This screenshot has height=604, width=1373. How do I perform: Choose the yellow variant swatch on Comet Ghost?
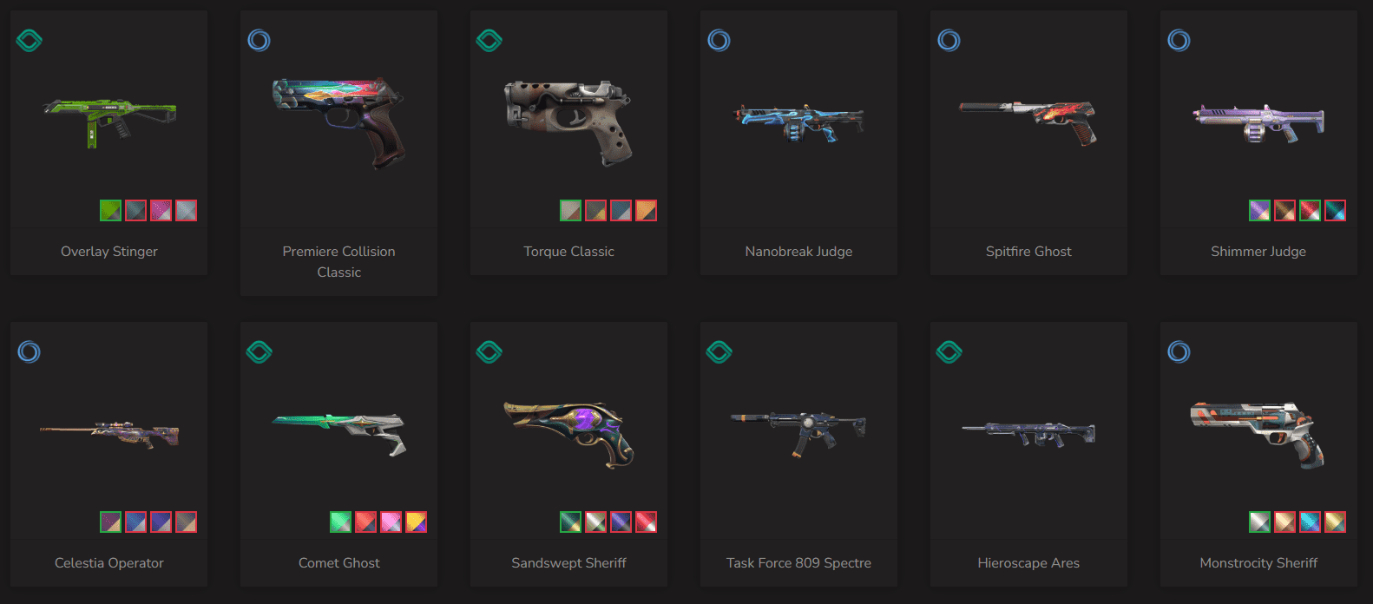pos(416,522)
